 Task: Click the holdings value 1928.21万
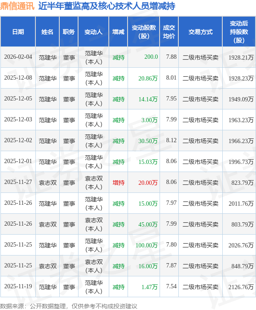pos(241,57)
